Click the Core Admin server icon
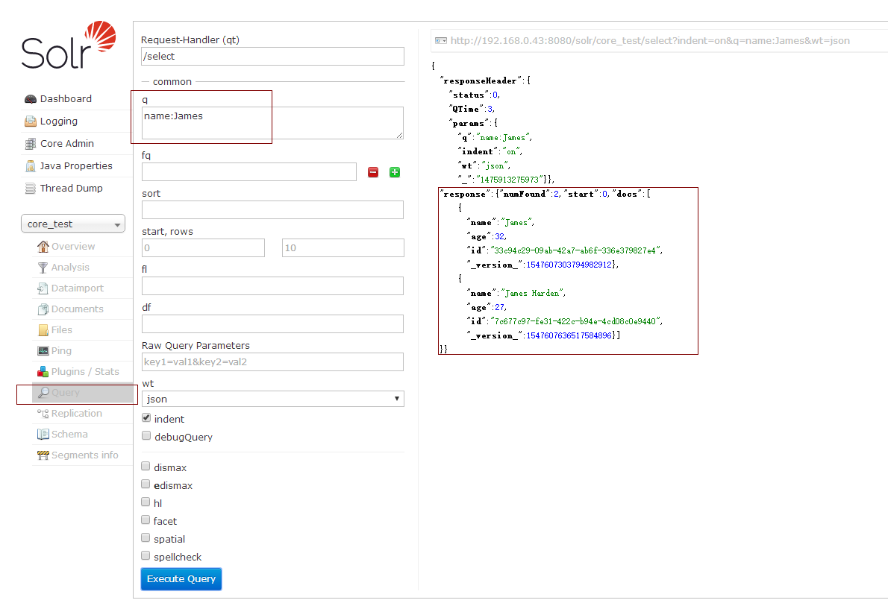 coord(30,144)
